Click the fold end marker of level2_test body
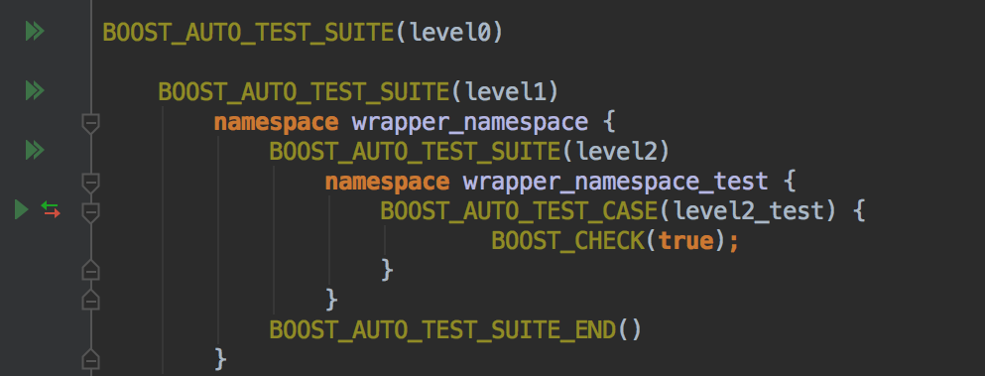Image resolution: width=985 pixels, height=376 pixels. [91, 271]
